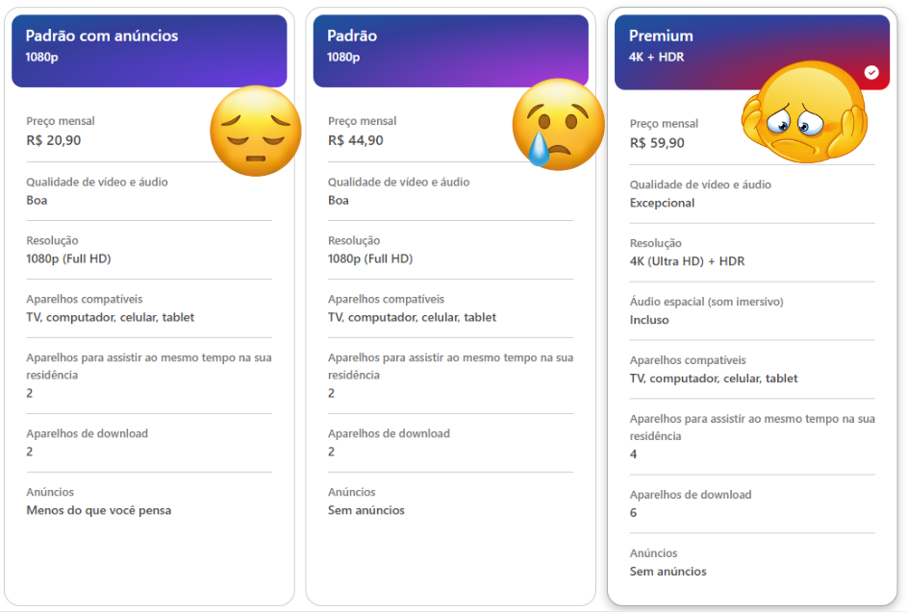Click "Sem anúncios" in the Premium card
This screenshot has height=612, width=907.
point(668,572)
